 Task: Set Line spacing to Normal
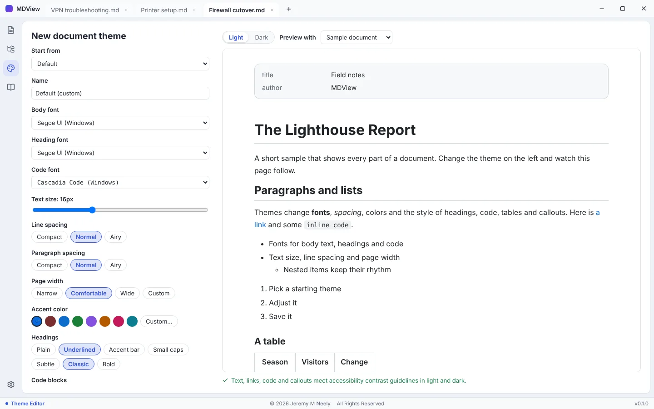[x=86, y=237]
